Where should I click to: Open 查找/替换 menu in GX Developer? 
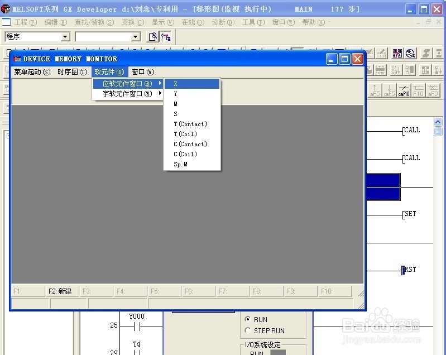click(94, 22)
